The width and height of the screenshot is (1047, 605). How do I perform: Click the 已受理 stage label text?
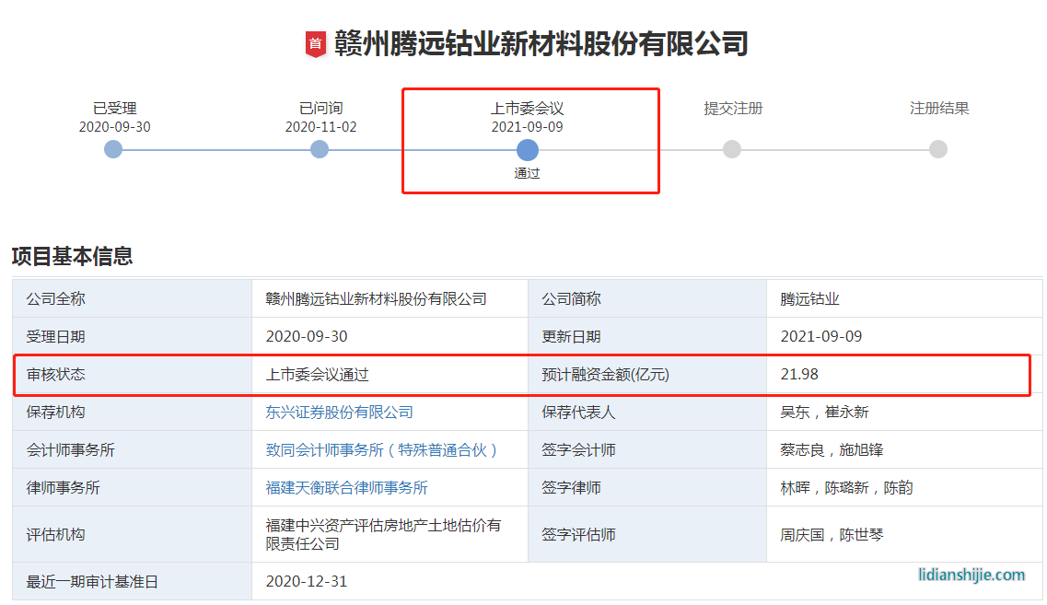[114, 109]
